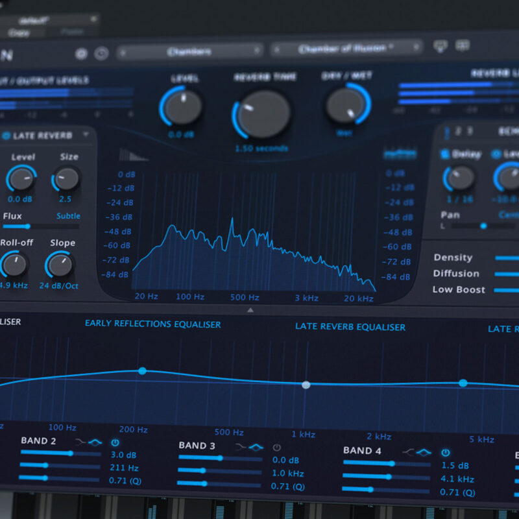Click the rightmost icon in the preset toolbar
The height and width of the screenshot is (519, 519).
point(463,45)
